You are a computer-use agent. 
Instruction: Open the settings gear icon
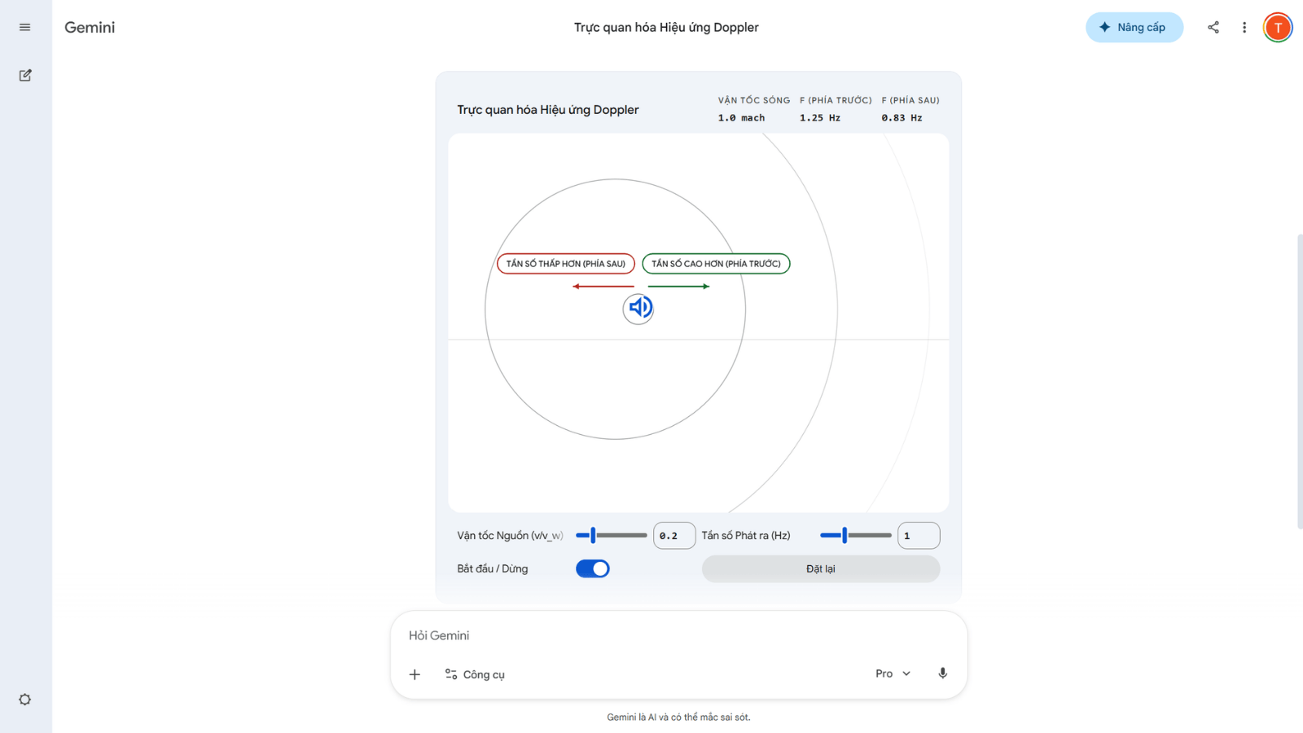coord(25,700)
